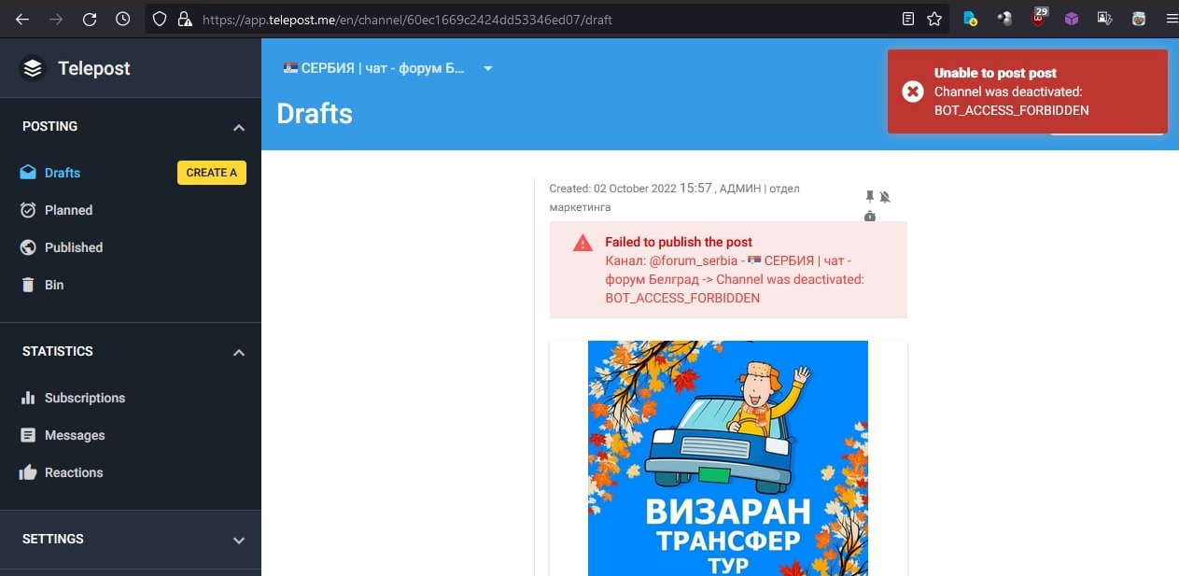Open the red shield extension with badge 29
This screenshot has width=1179, height=576.
pyautogui.click(x=1038, y=18)
